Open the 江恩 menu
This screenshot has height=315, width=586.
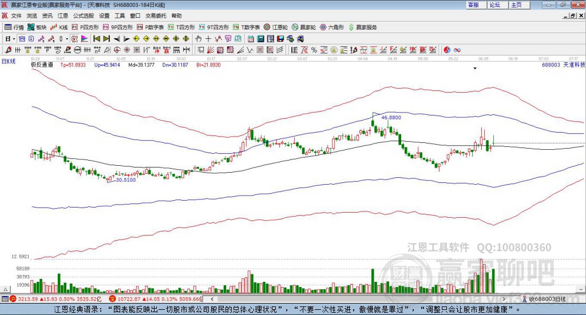[63, 15]
